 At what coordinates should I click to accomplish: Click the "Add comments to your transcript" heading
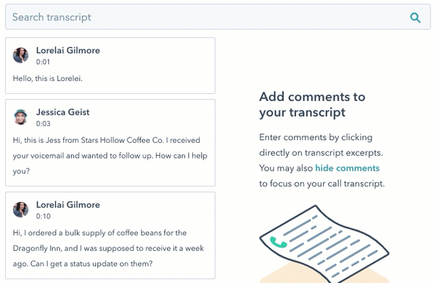[x=312, y=105]
